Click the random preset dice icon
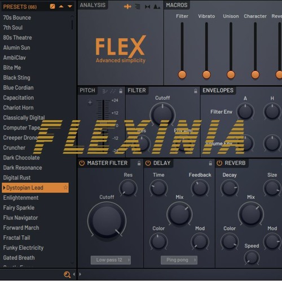 [x=52, y=7]
